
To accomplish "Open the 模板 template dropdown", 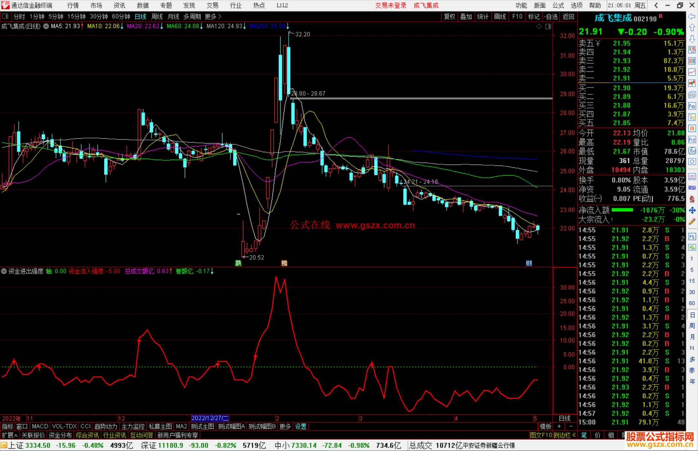I will (545, 426).
